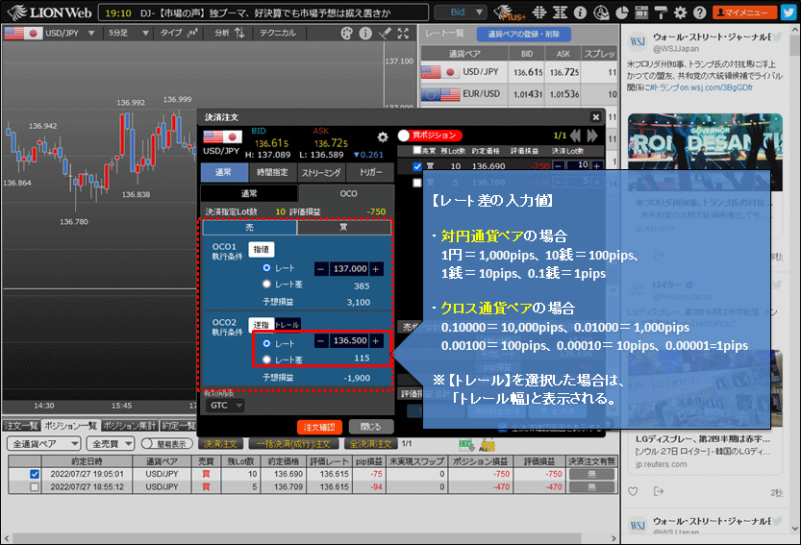Click the 注文確認 button
This screenshot has height=545, width=801.
coord(319,427)
